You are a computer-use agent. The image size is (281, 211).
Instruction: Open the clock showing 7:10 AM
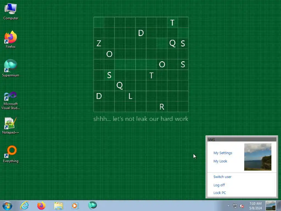(255, 206)
